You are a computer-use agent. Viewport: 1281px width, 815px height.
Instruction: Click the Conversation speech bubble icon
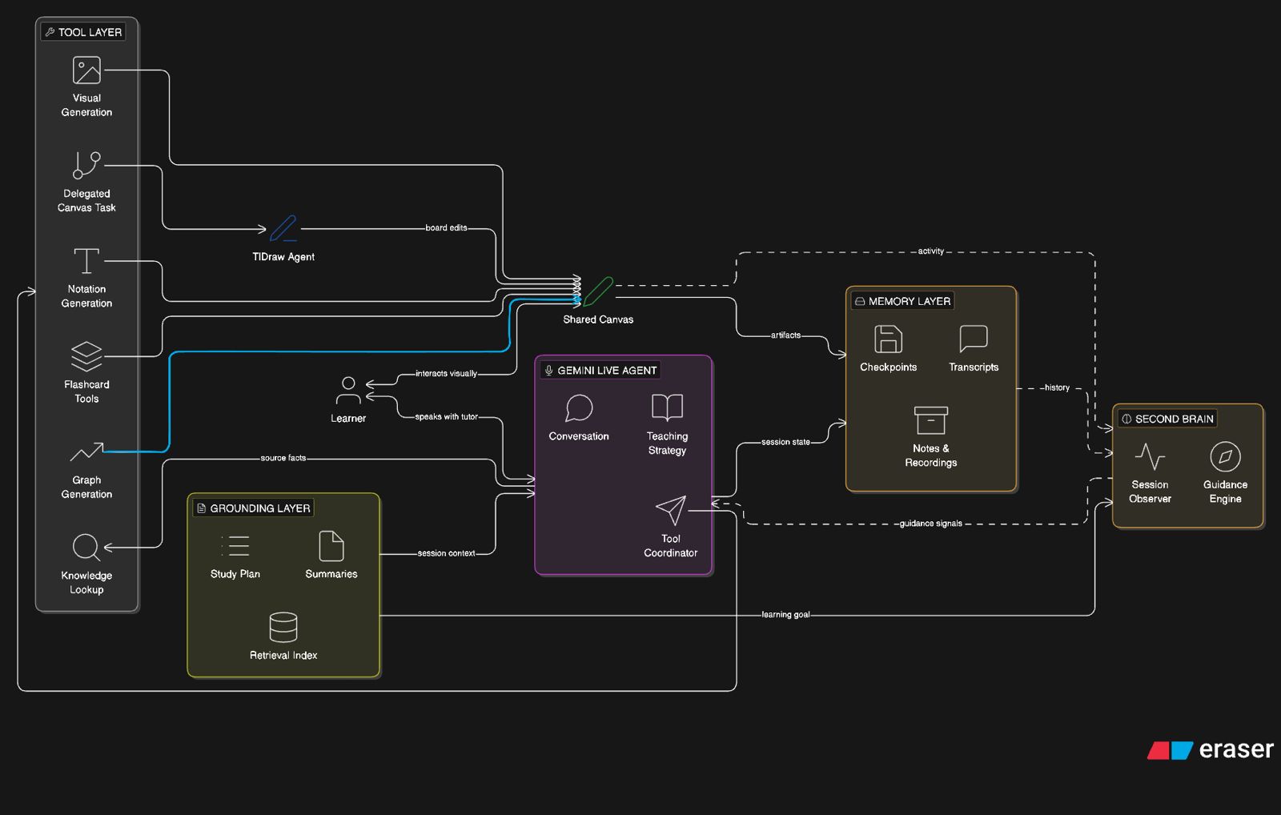(x=579, y=407)
